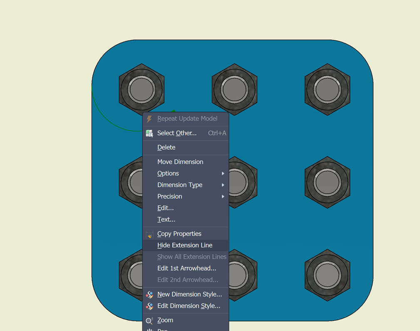
Task: Open the Text... menu entry
Action: pos(186,220)
